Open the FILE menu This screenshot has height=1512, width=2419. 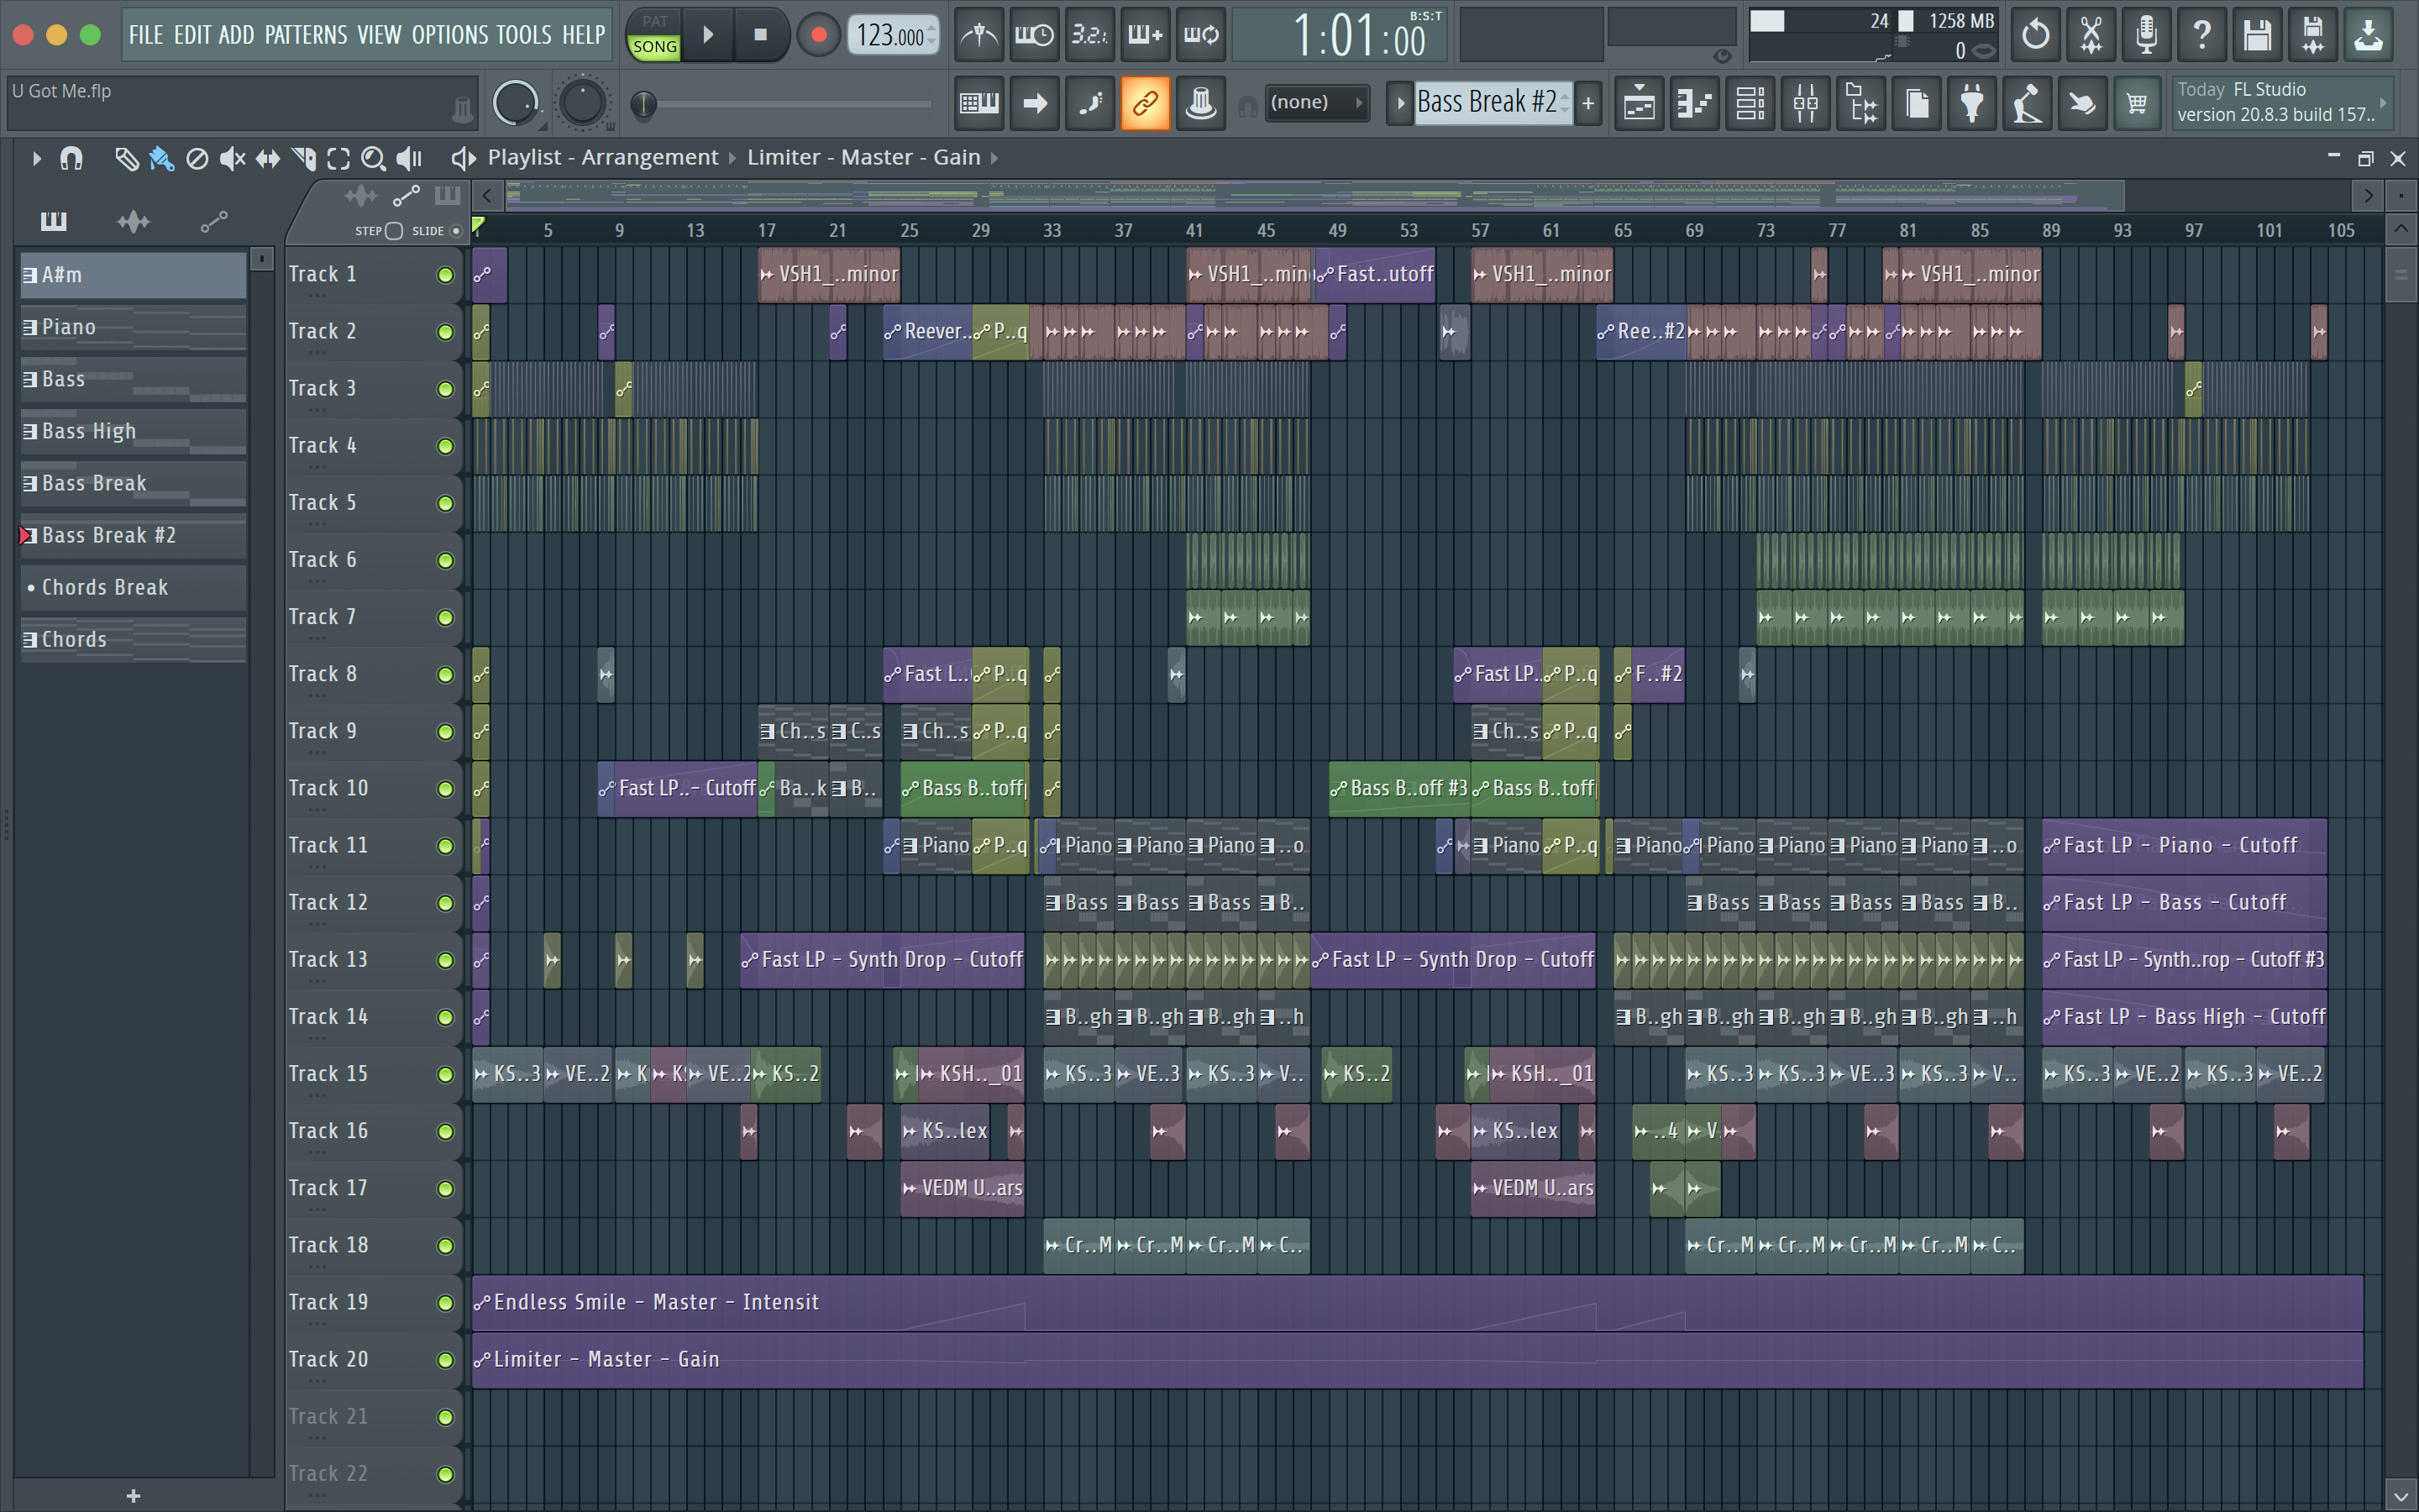click(x=146, y=35)
